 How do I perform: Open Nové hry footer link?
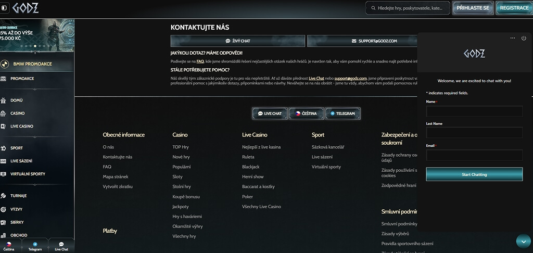tap(181, 157)
